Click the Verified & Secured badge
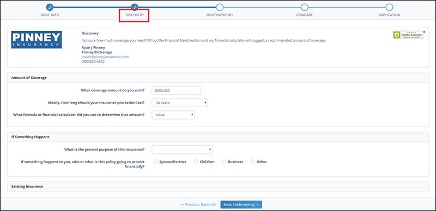The image size is (436, 211). click(409, 35)
